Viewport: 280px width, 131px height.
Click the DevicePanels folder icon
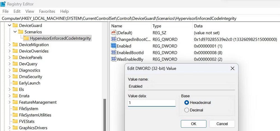(15, 58)
